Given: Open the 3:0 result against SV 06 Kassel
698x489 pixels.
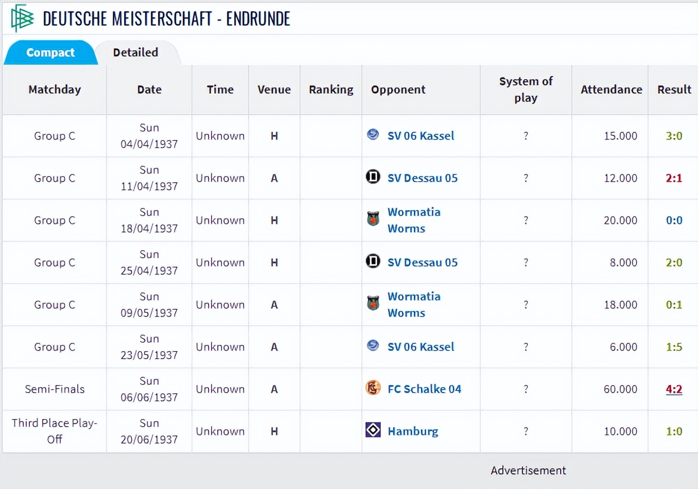Looking at the screenshot, I should [674, 136].
